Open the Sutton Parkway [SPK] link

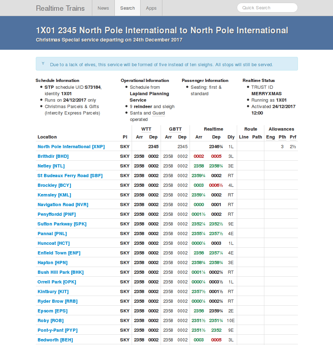click(x=62, y=224)
